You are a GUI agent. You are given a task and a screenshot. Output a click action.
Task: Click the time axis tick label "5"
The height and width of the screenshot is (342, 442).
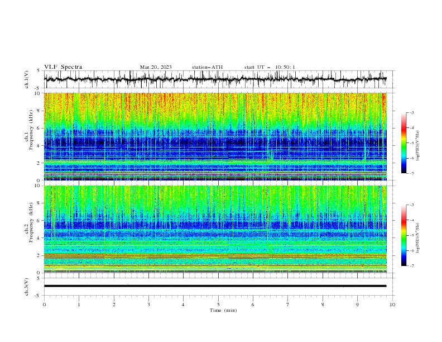point(218,305)
